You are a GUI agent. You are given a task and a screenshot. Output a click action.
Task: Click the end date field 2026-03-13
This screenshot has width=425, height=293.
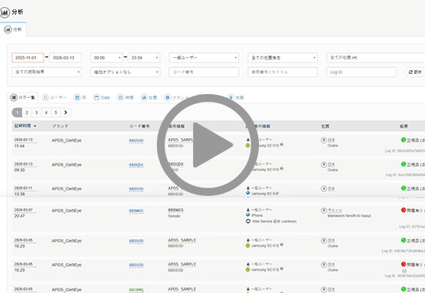tap(66, 58)
